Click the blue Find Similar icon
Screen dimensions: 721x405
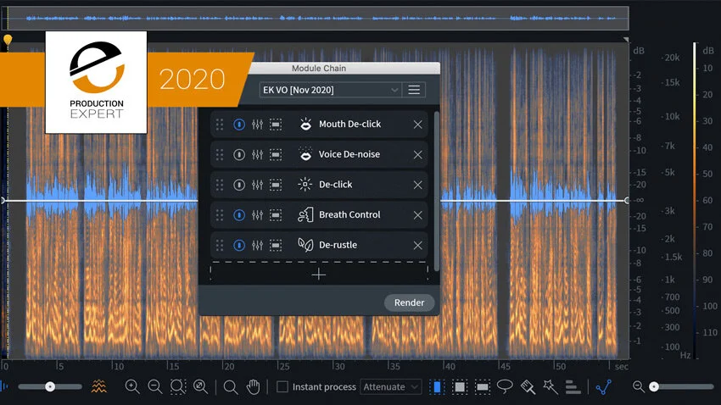tap(603, 387)
